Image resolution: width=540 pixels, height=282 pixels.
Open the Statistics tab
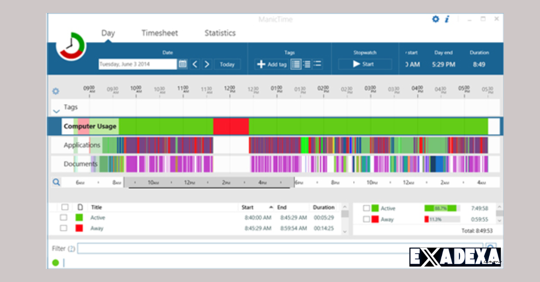tap(220, 33)
